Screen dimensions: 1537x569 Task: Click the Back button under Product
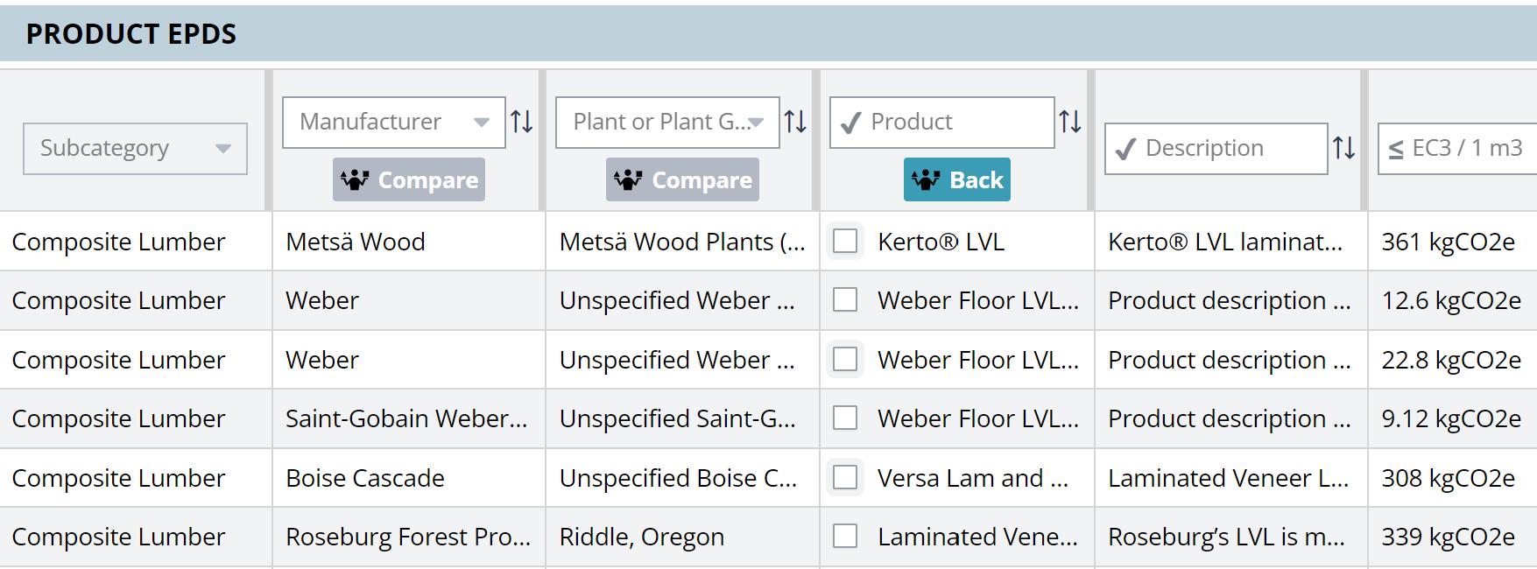957,179
